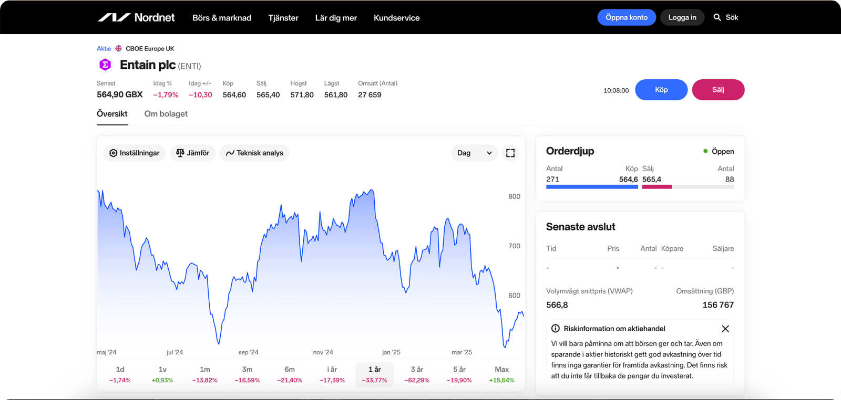Screen dimensions: 841x400
Task: Click the Aktie breadcrumb link
Action: click(x=104, y=48)
